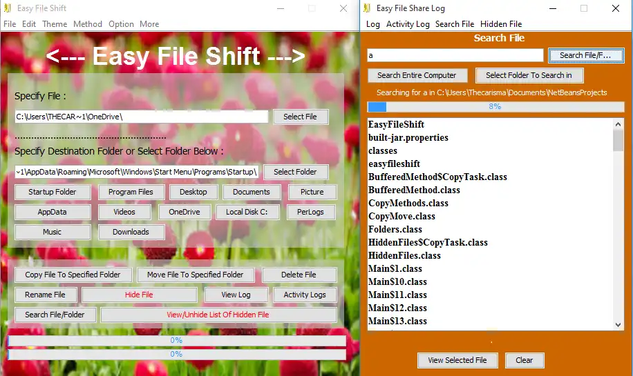
Task: Open the Theme menu
Action: tap(55, 24)
